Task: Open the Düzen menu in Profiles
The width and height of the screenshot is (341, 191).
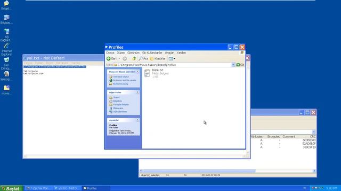Action: 120,53
